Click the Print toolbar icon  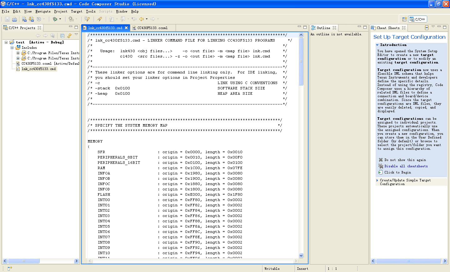click(14, 19)
